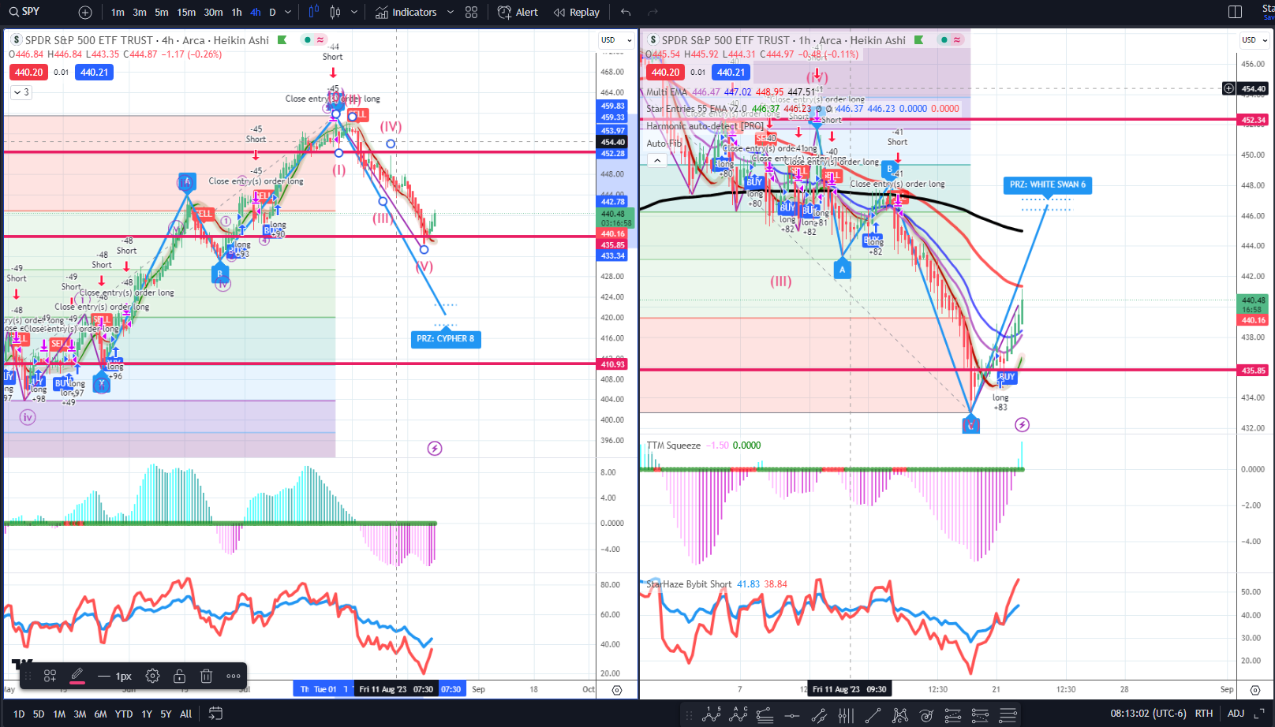Select the 5m timeframe
Screen dimensions: 1275x727
click(162, 13)
